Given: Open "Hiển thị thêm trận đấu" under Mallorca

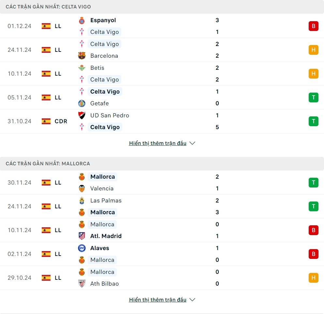Looking at the screenshot, I should click(158, 300).
